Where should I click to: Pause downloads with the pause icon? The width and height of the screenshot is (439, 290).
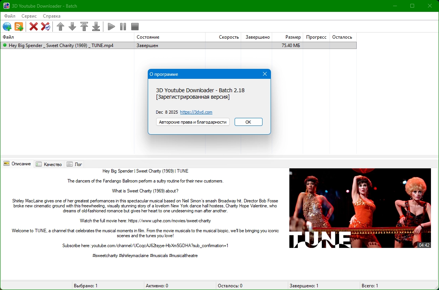[123, 27]
